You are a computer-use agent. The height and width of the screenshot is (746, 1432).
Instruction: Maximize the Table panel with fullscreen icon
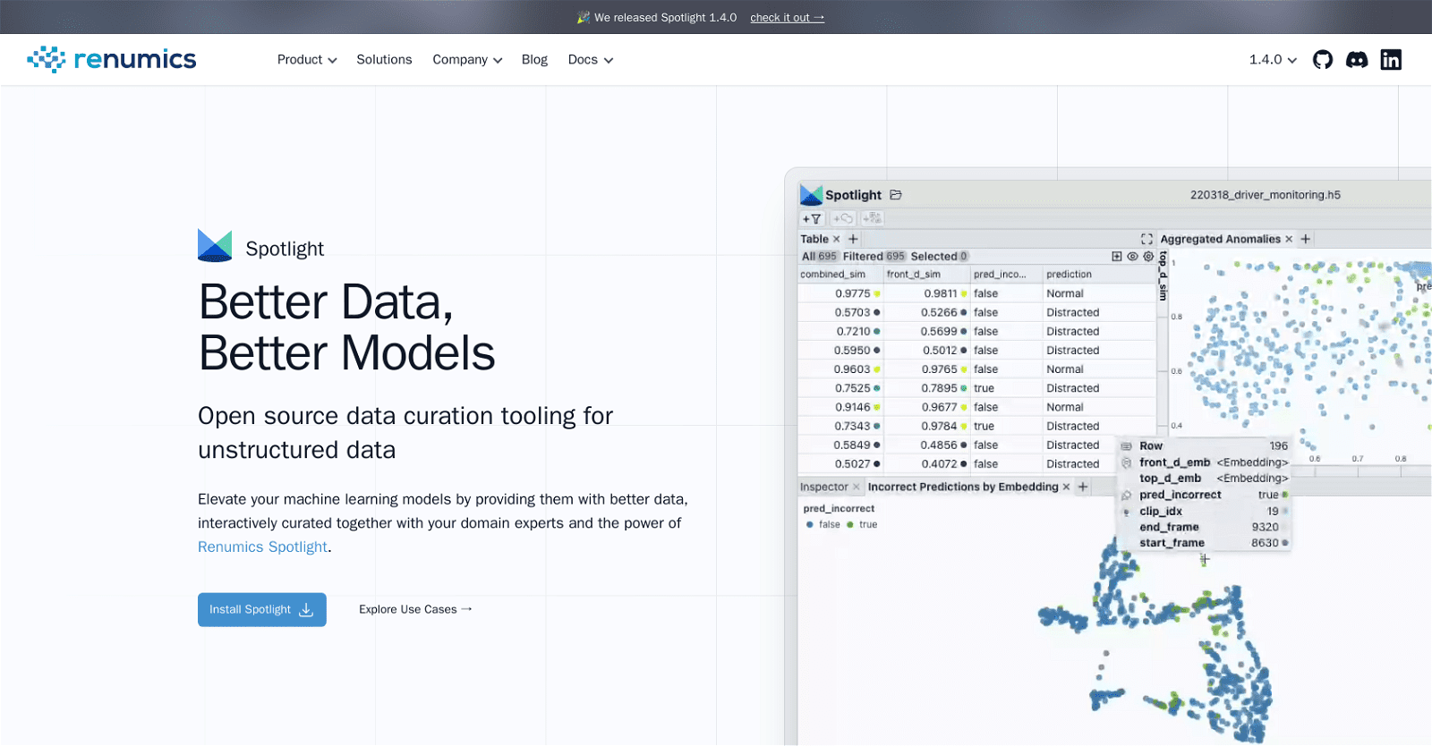tap(1146, 239)
